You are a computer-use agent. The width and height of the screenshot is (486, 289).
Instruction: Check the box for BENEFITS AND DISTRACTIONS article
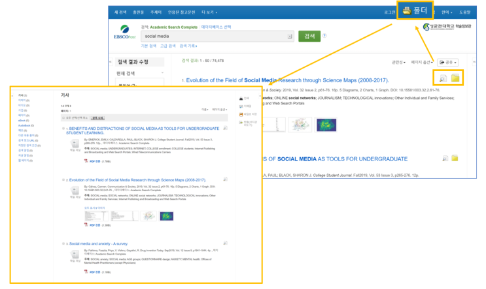pyautogui.click(x=63, y=129)
